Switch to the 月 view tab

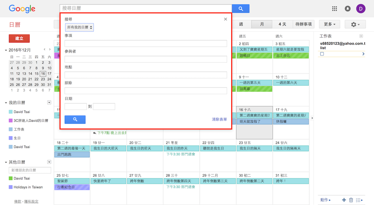click(262, 24)
